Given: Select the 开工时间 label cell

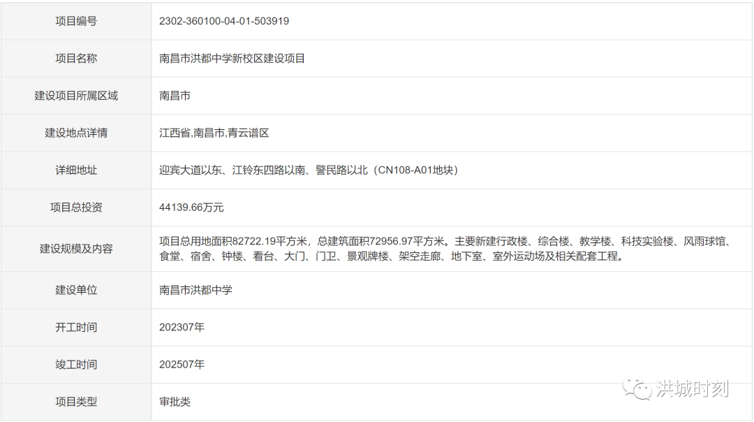Looking at the screenshot, I should click(76, 327).
